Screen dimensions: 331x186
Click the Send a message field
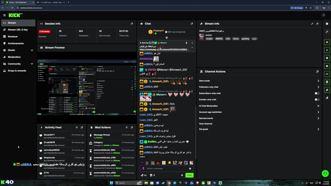(167, 168)
